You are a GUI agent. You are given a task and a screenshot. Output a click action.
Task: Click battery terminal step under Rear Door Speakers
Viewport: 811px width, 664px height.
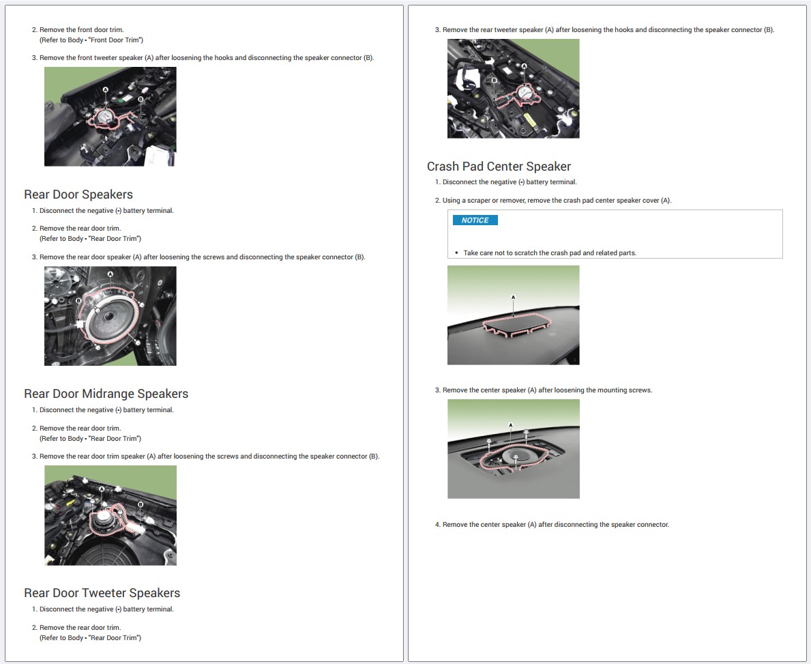coord(106,211)
